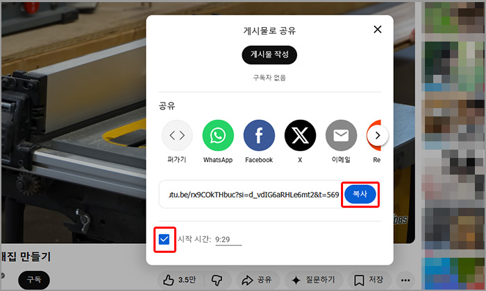Close the share dialog with X
486x291 pixels.
click(x=378, y=29)
